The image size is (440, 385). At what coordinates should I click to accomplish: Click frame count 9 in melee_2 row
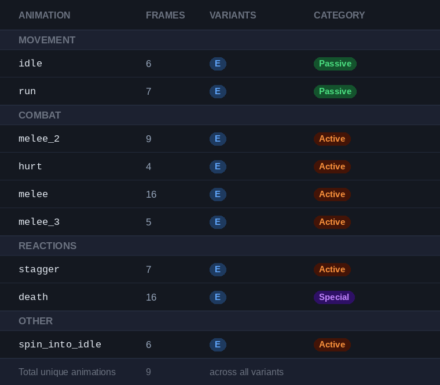tap(148, 139)
